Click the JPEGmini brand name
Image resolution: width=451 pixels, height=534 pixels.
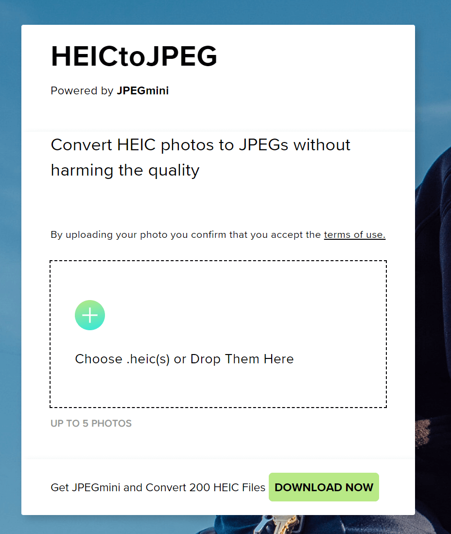142,91
